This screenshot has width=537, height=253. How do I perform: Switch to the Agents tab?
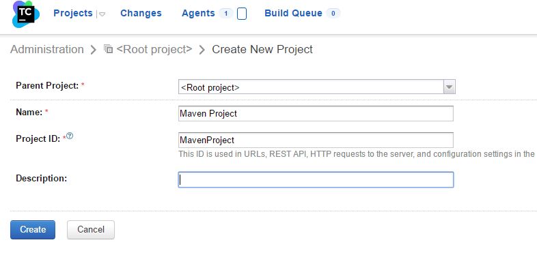(198, 13)
